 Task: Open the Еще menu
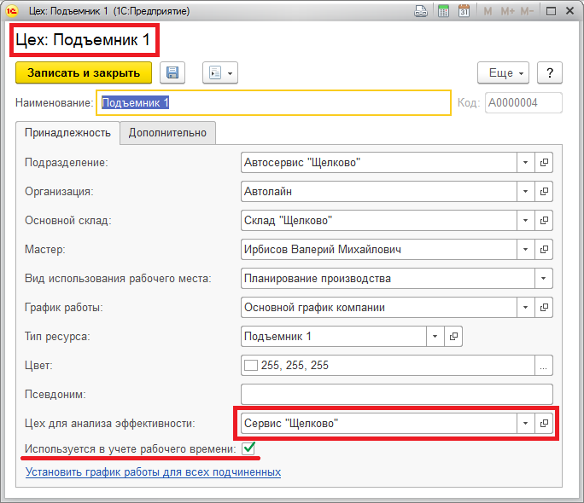tap(503, 72)
